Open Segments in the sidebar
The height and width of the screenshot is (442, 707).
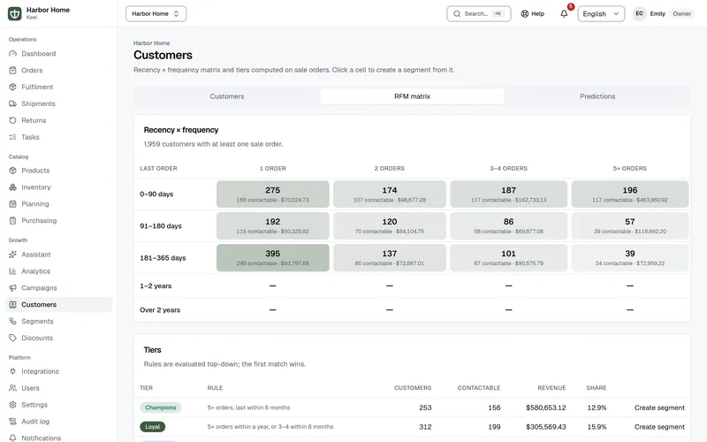(x=58, y=321)
